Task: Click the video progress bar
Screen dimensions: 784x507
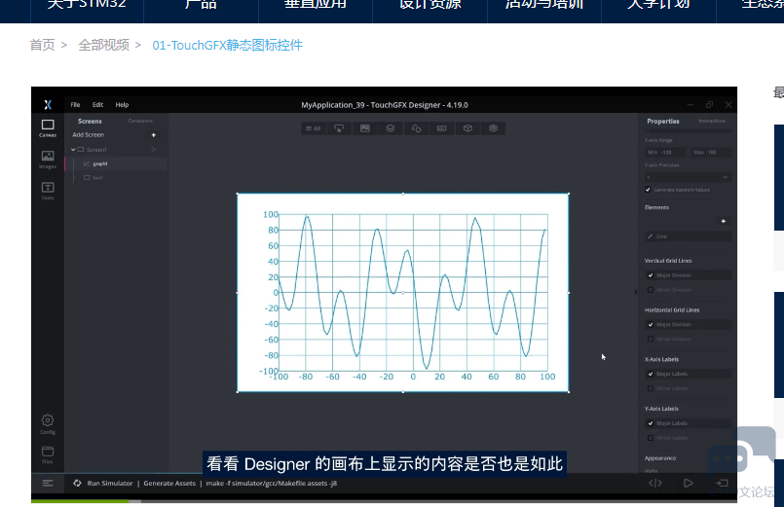Action: coord(384,501)
